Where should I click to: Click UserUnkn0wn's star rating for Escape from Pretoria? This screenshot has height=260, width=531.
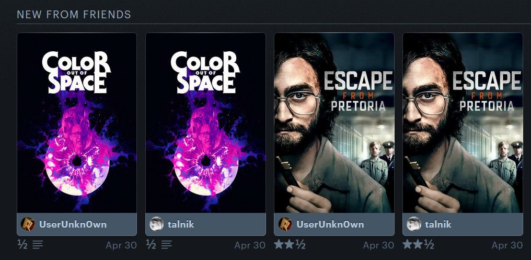pyautogui.click(x=290, y=244)
